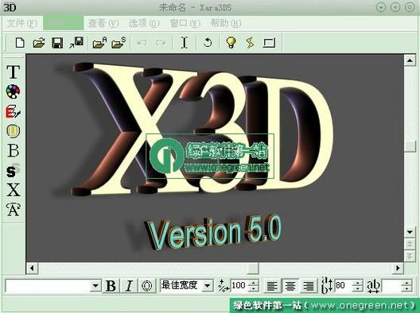
Task: Click the light bulb lighting icon
Action: tap(231, 42)
